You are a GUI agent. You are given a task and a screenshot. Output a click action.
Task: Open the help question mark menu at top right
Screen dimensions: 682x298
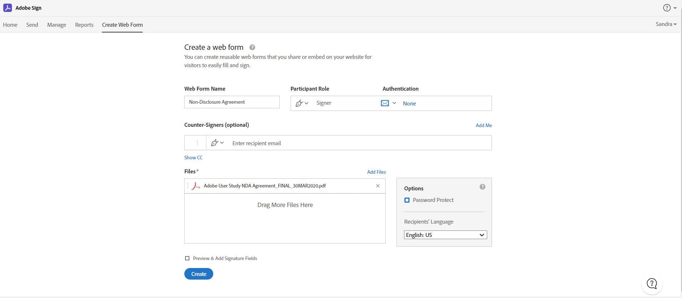pyautogui.click(x=669, y=8)
